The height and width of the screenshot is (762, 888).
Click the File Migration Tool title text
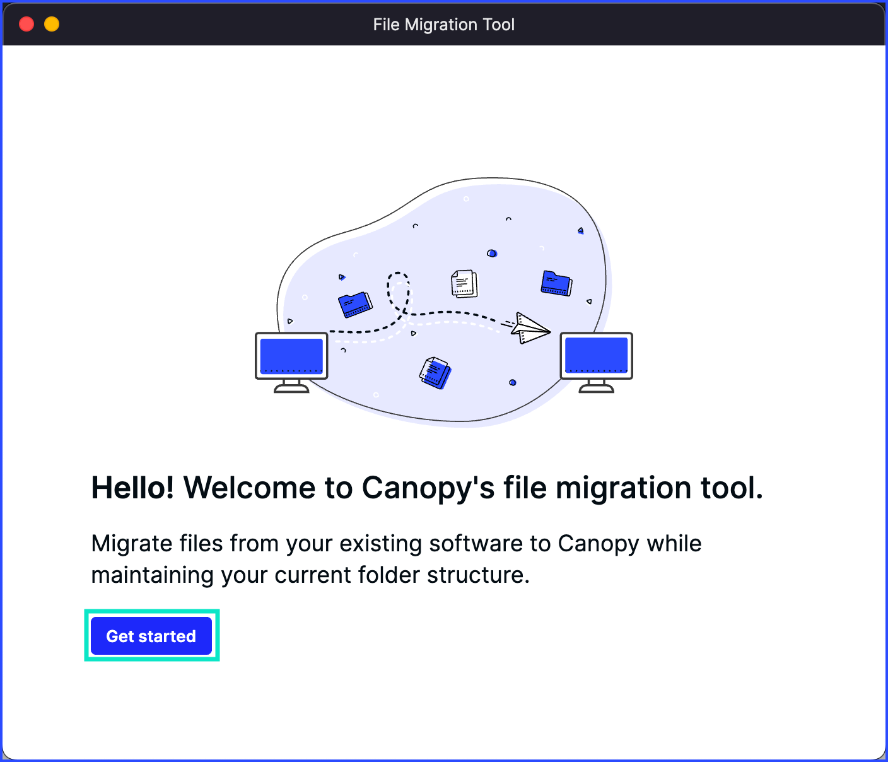tap(444, 25)
